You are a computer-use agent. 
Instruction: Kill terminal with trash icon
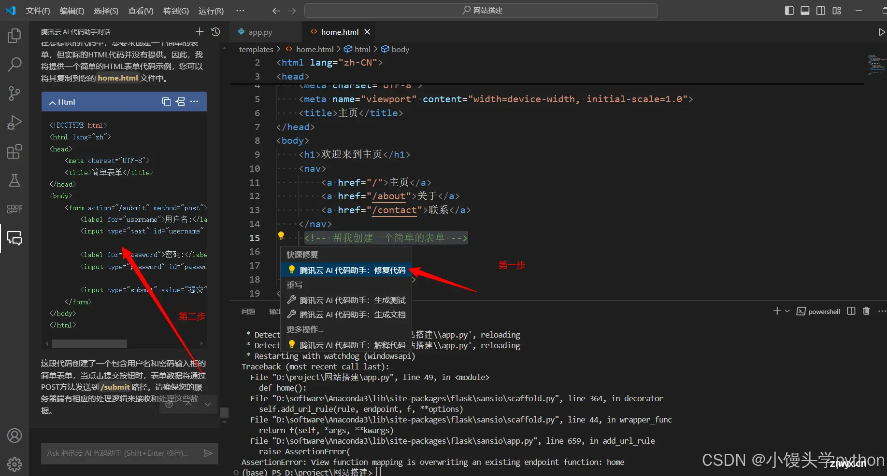pos(866,311)
